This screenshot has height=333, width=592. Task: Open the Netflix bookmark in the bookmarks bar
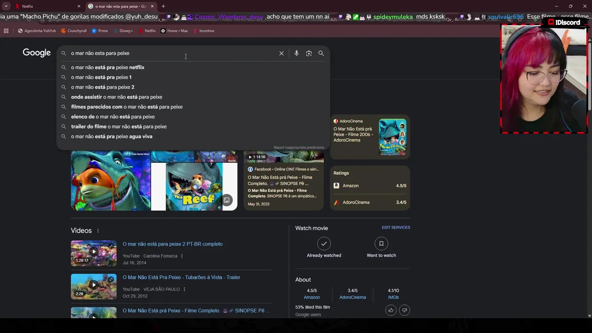coord(147,31)
